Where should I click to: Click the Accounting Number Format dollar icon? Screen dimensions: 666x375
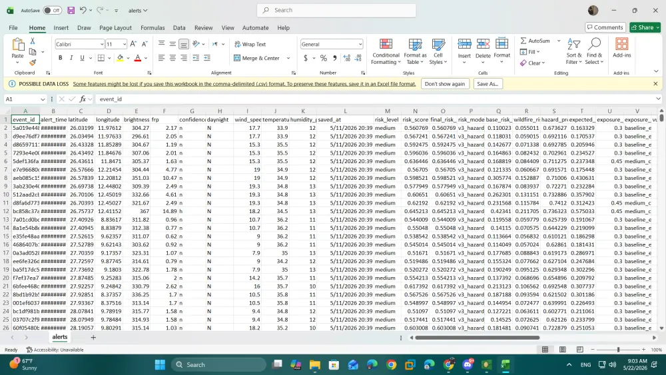click(306, 58)
